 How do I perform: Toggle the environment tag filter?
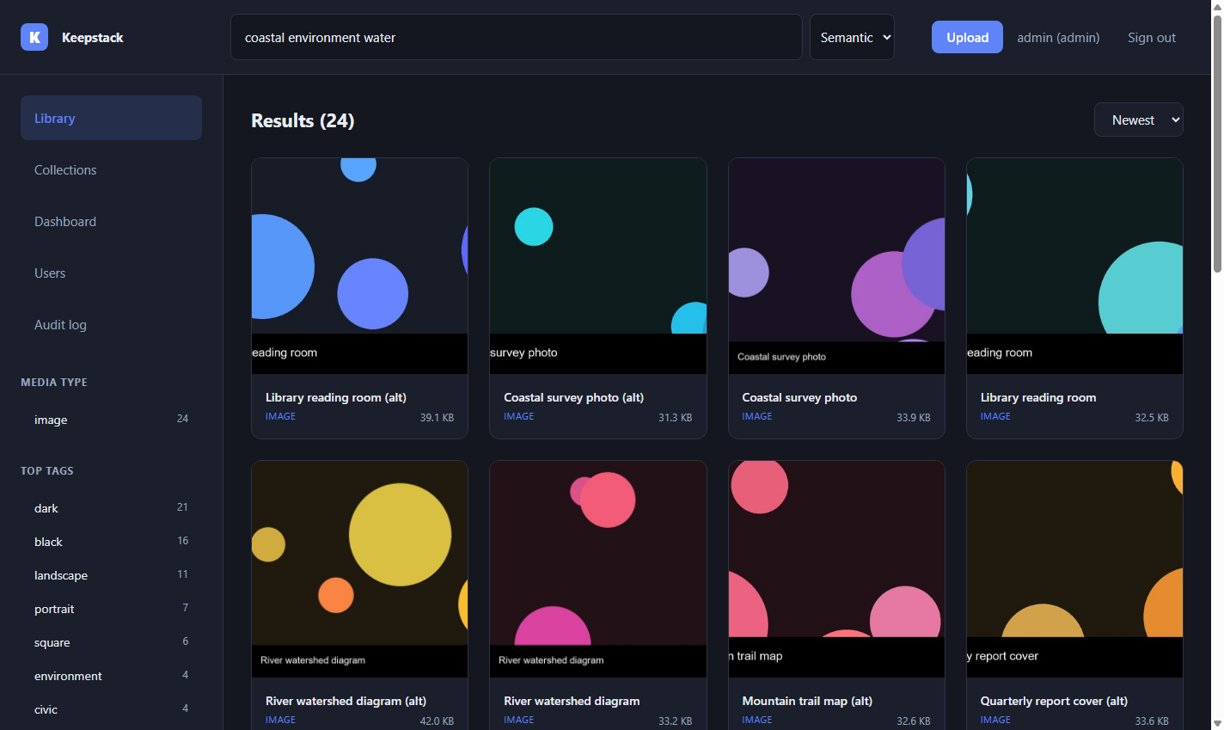(111, 676)
